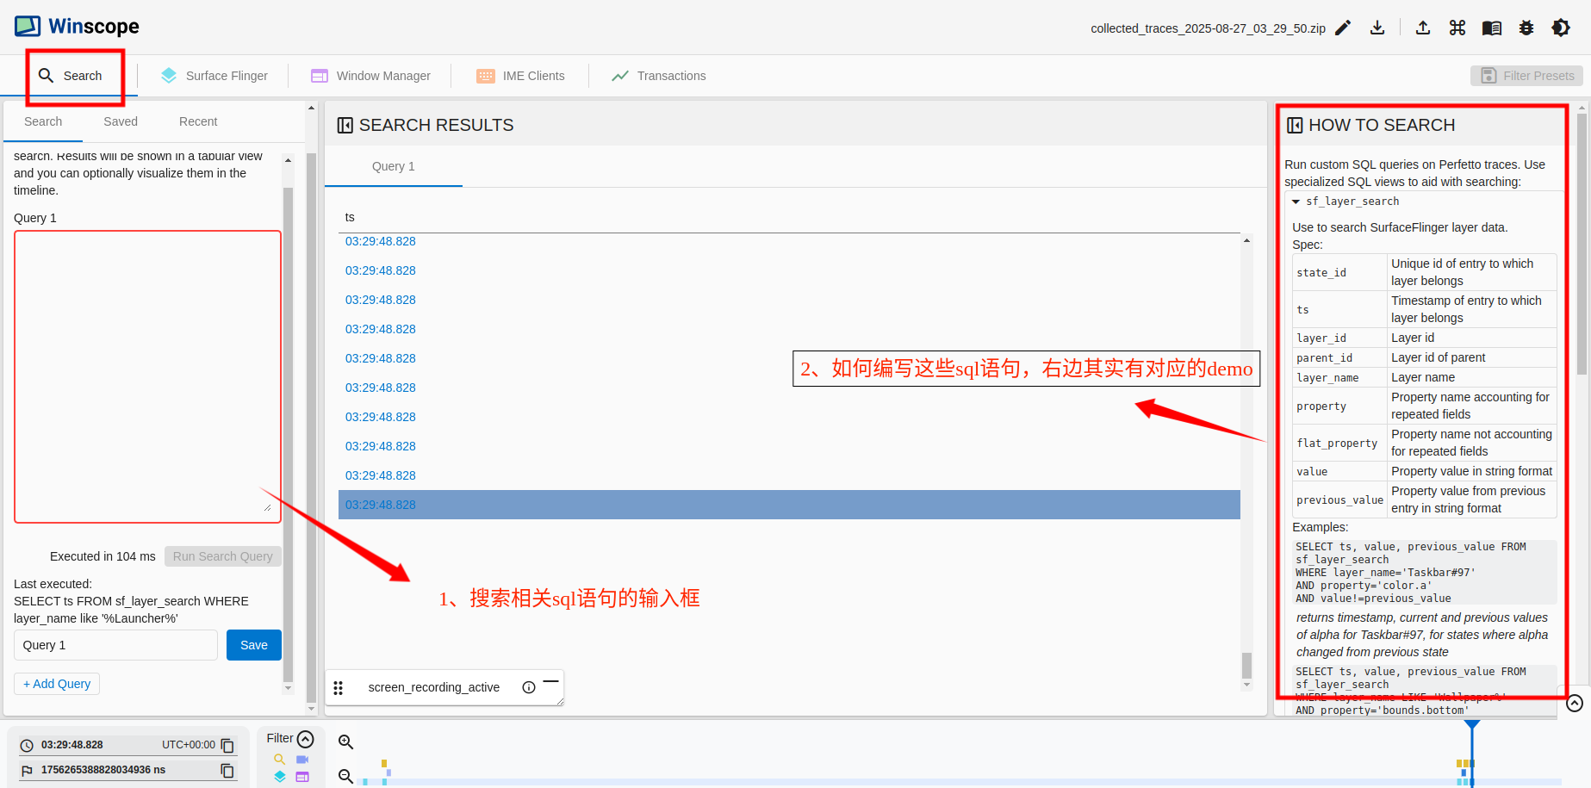
Task: Click UTC+00:00 timezone label
Action: click(x=189, y=745)
